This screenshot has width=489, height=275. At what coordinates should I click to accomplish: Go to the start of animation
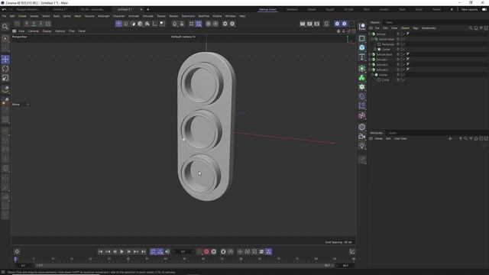pyautogui.click(x=100, y=251)
